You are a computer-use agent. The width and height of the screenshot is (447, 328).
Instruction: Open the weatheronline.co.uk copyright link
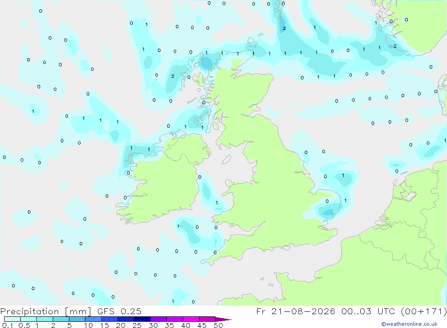point(409,324)
